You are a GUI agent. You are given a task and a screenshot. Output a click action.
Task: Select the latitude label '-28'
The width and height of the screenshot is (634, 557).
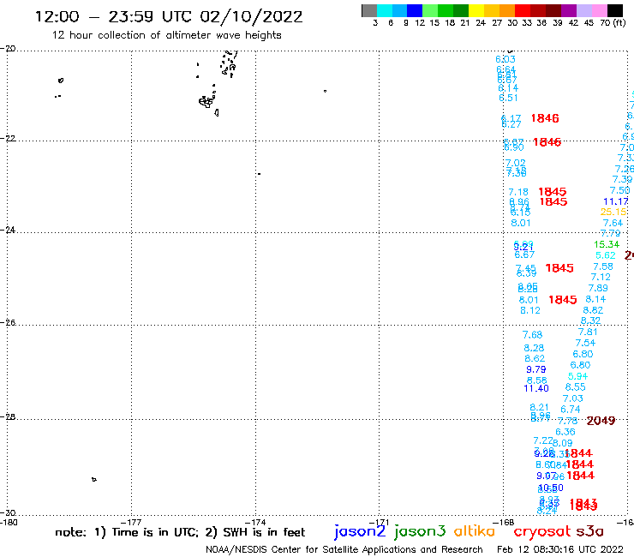tap(8, 416)
